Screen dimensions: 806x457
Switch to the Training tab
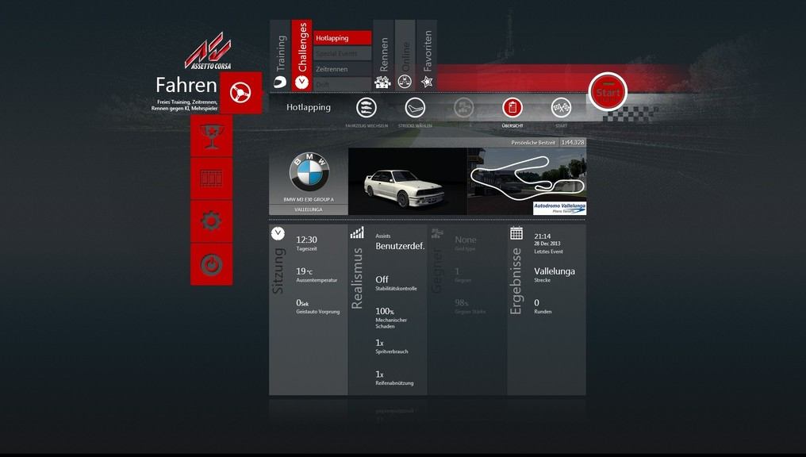coord(280,56)
